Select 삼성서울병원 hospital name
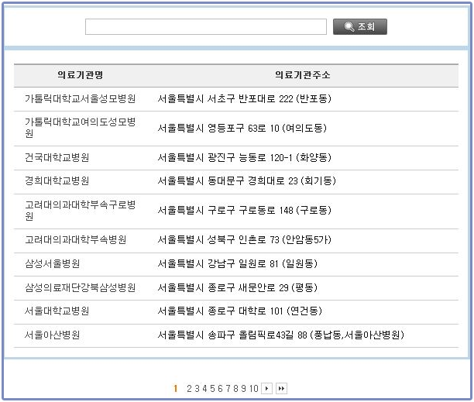Screen dimensions: 474x402 coord(53,263)
